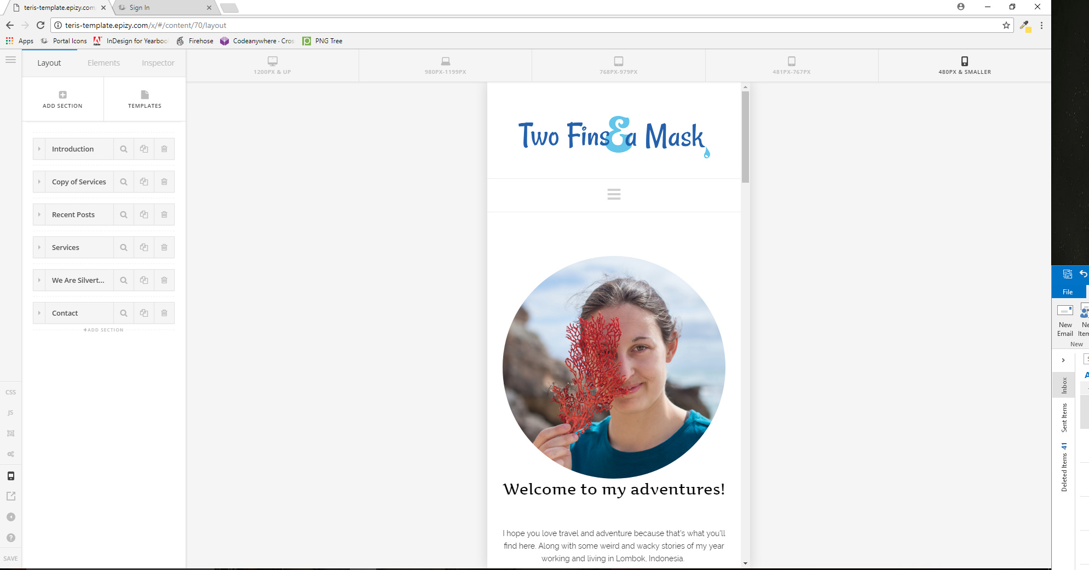Open the Templates panel
This screenshot has width=1089, height=570.
[145, 99]
